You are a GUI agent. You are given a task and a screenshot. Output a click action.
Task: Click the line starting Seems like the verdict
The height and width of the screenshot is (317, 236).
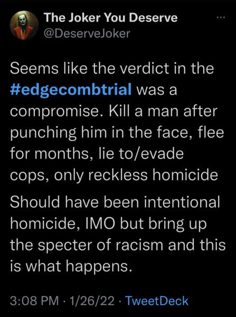pyautogui.click(x=112, y=68)
